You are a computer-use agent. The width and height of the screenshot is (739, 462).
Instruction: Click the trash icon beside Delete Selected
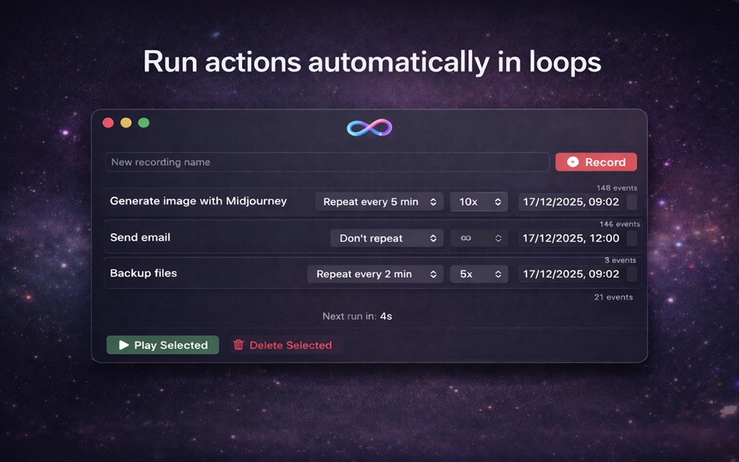click(x=241, y=345)
